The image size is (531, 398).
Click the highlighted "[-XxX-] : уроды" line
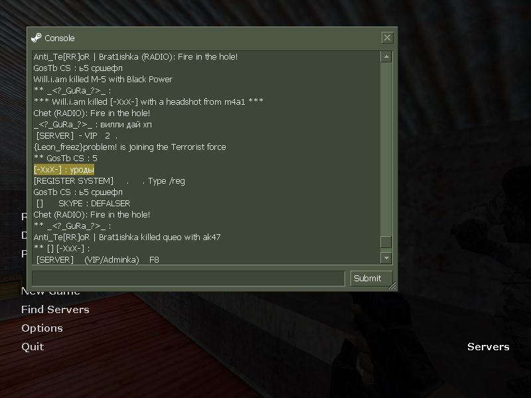64,170
